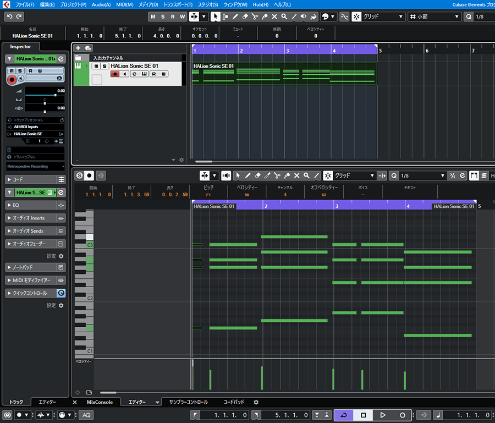Open the MIDI(M) menu
The image size is (495, 423).
124,4
